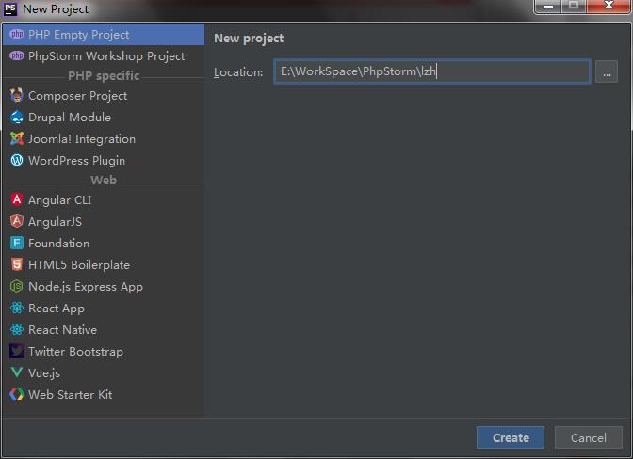This screenshot has width=633, height=459.
Task: Choose Joomla! Integration label
Action: pyautogui.click(x=82, y=139)
